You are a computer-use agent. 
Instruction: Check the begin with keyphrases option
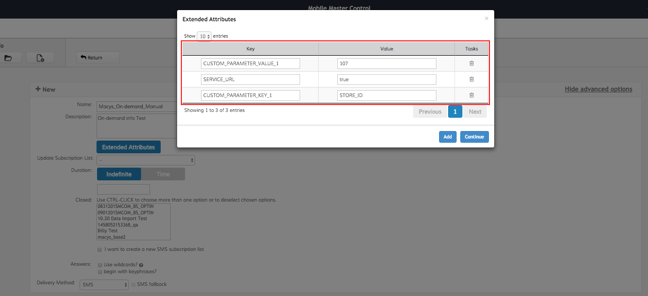pyautogui.click(x=100, y=272)
